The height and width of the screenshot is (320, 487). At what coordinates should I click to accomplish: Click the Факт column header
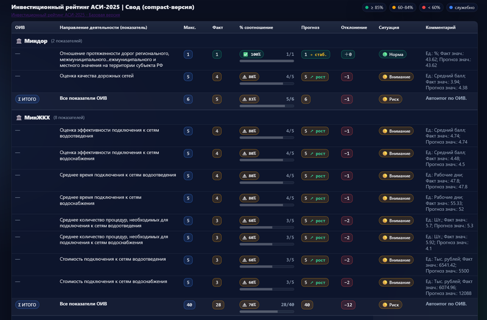coord(218,27)
